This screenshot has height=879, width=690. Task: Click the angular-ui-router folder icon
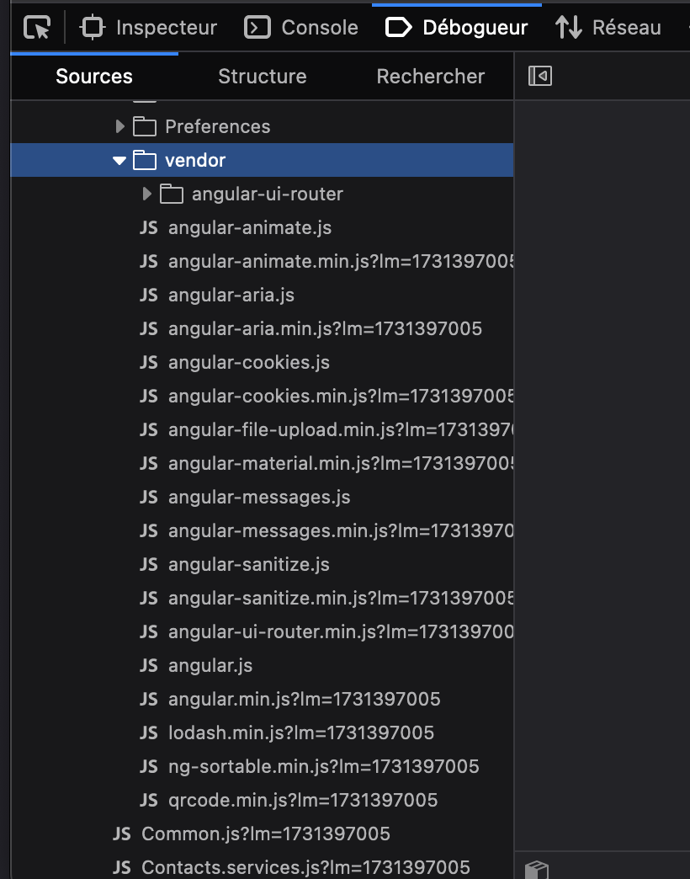coord(172,194)
